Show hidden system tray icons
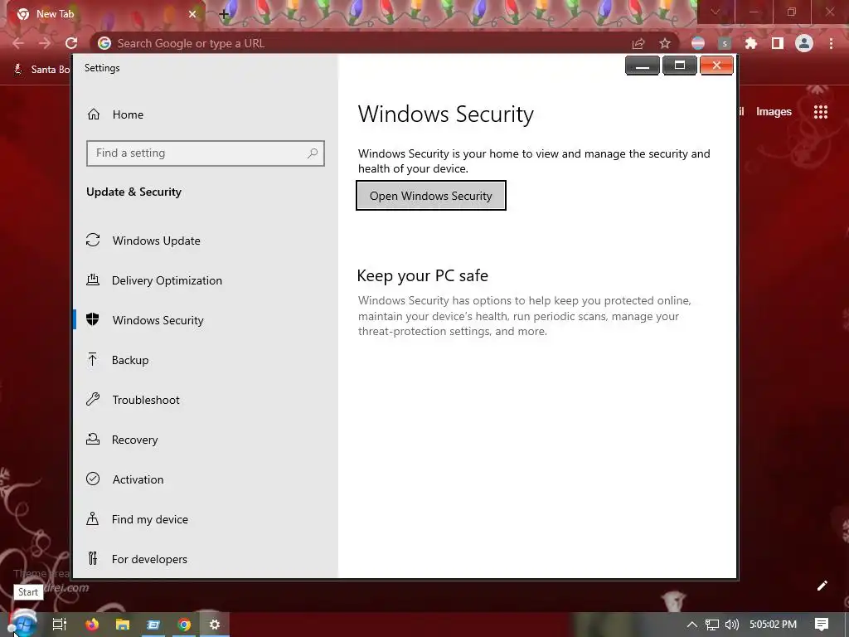The width and height of the screenshot is (849, 637). pyautogui.click(x=692, y=625)
